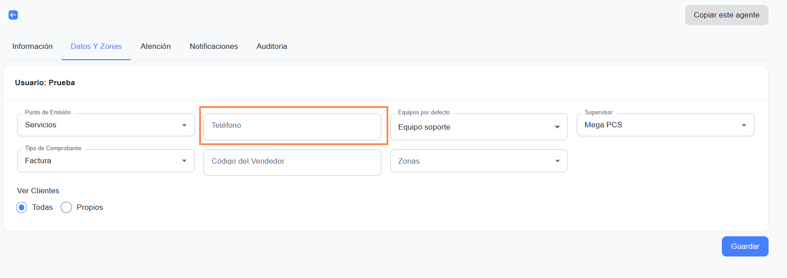Click the Zonas dropdown caret icon
This screenshot has width=787, height=278.
click(557, 161)
